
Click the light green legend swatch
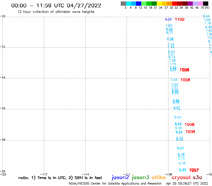click(x=144, y=3)
